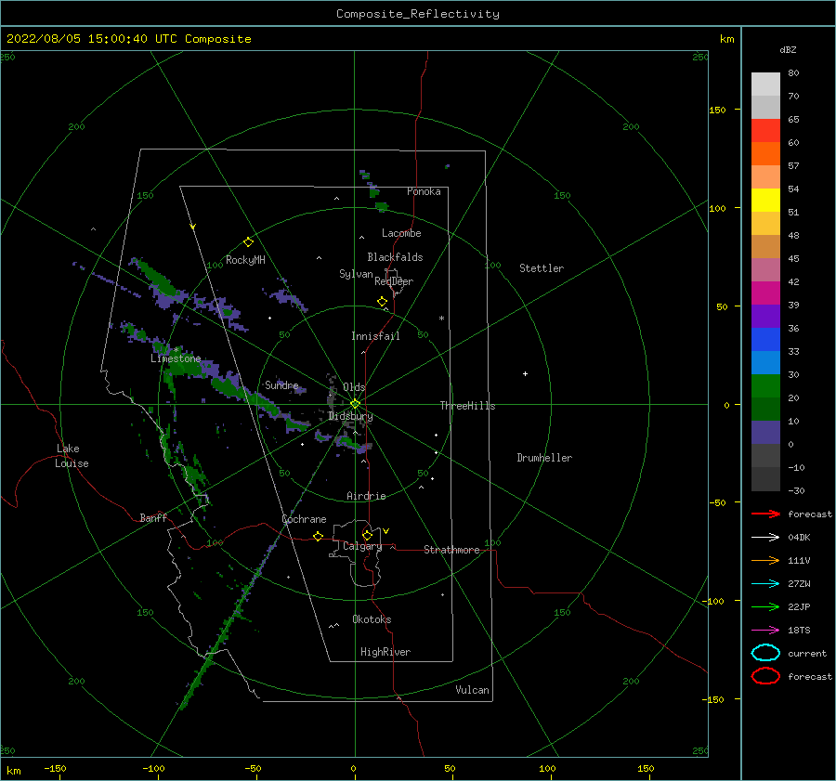Click the 27ZW legend text
This screenshot has width=836, height=781.
(x=799, y=584)
